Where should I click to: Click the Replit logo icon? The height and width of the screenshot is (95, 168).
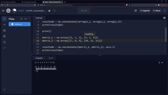pos(8,11)
